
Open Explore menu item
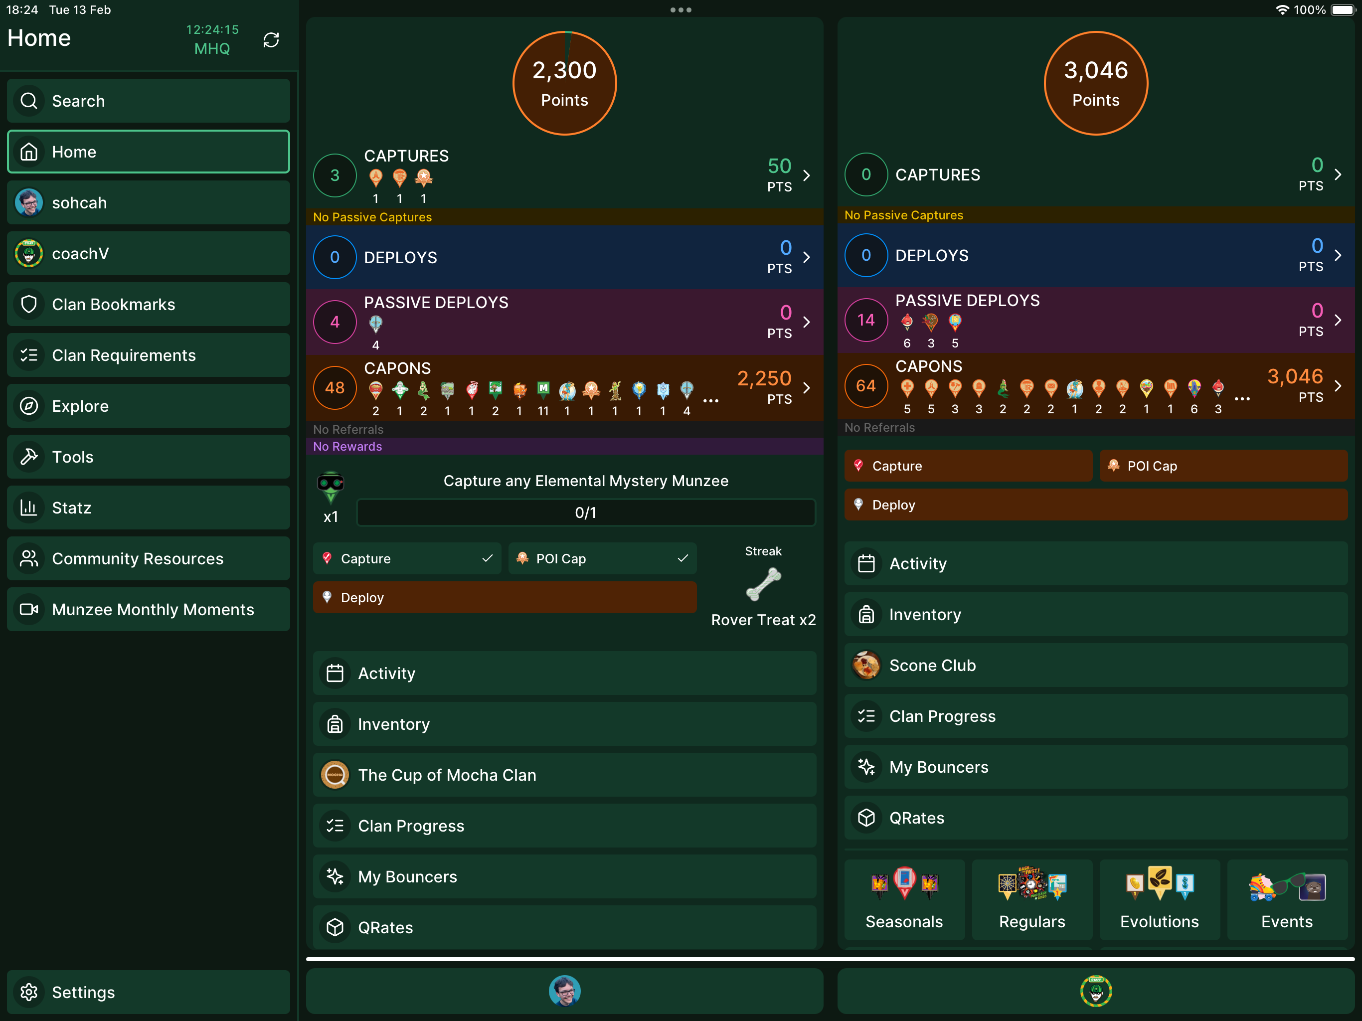coord(149,406)
